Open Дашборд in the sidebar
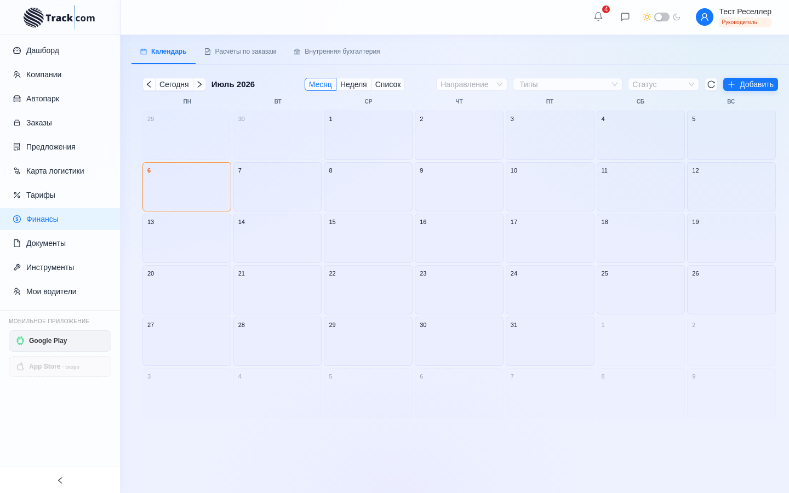This screenshot has width=789, height=493. 60,50
